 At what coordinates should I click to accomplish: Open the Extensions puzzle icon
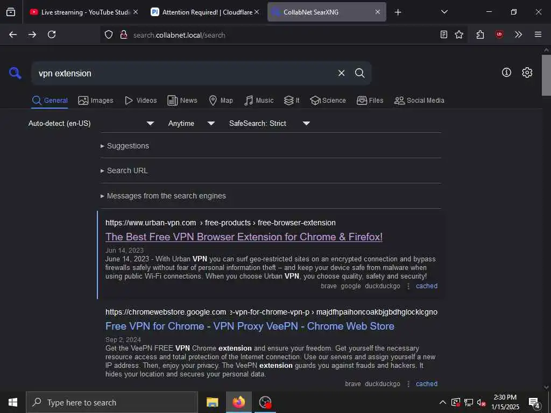481,34
